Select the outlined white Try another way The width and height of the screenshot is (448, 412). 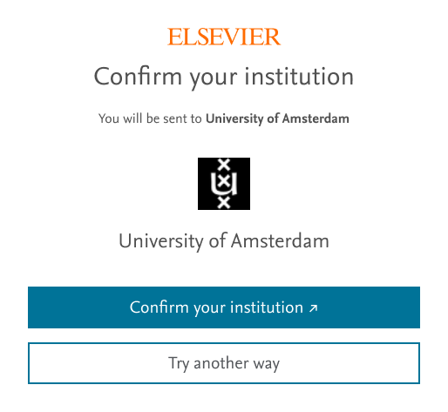[x=224, y=363]
